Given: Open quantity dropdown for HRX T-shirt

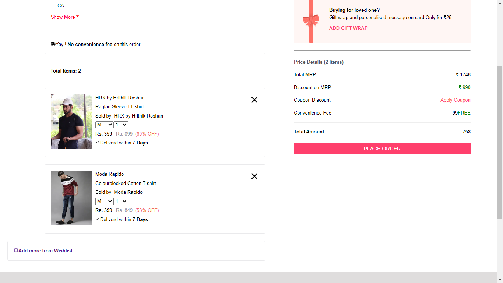Looking at the screenshot, I should [121, 125].
